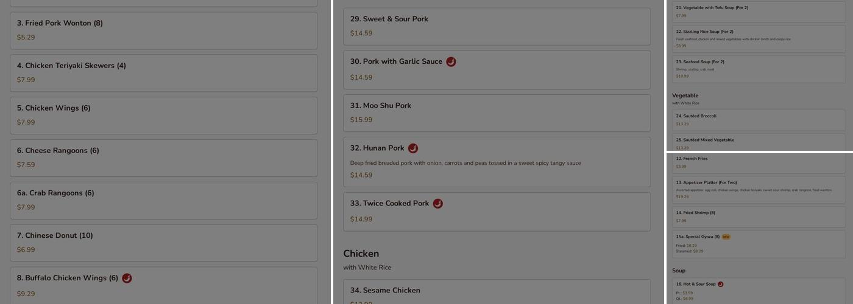
Task: Choose Sautéed Broccoli item
Action: [759, 120]
